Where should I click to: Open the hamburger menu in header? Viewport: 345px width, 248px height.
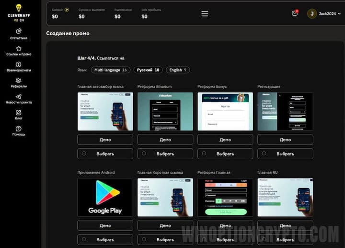click(x=205, y=14)
